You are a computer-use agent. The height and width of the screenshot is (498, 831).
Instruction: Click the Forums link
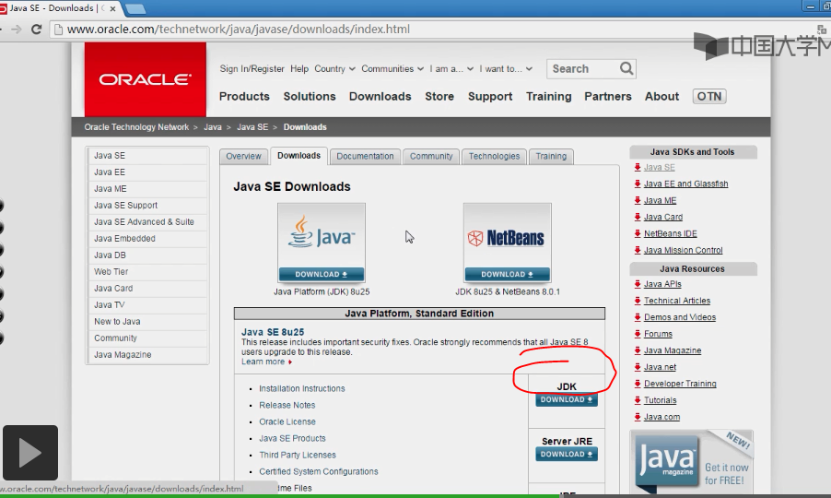click(x=658, y=334)
